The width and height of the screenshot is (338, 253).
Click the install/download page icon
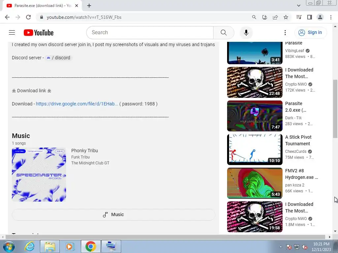click(x=264, y=17)
